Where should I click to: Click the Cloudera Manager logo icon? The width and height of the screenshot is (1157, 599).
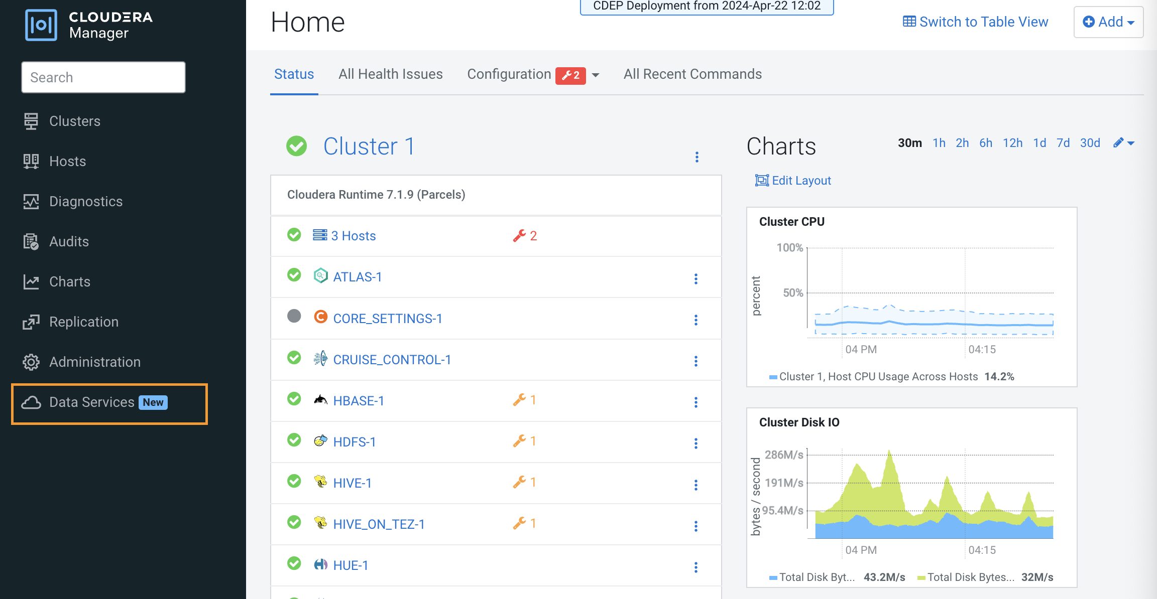click(41, 25)
